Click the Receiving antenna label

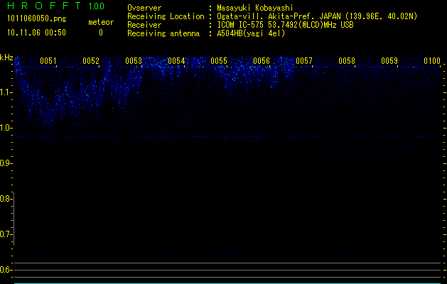163,33
